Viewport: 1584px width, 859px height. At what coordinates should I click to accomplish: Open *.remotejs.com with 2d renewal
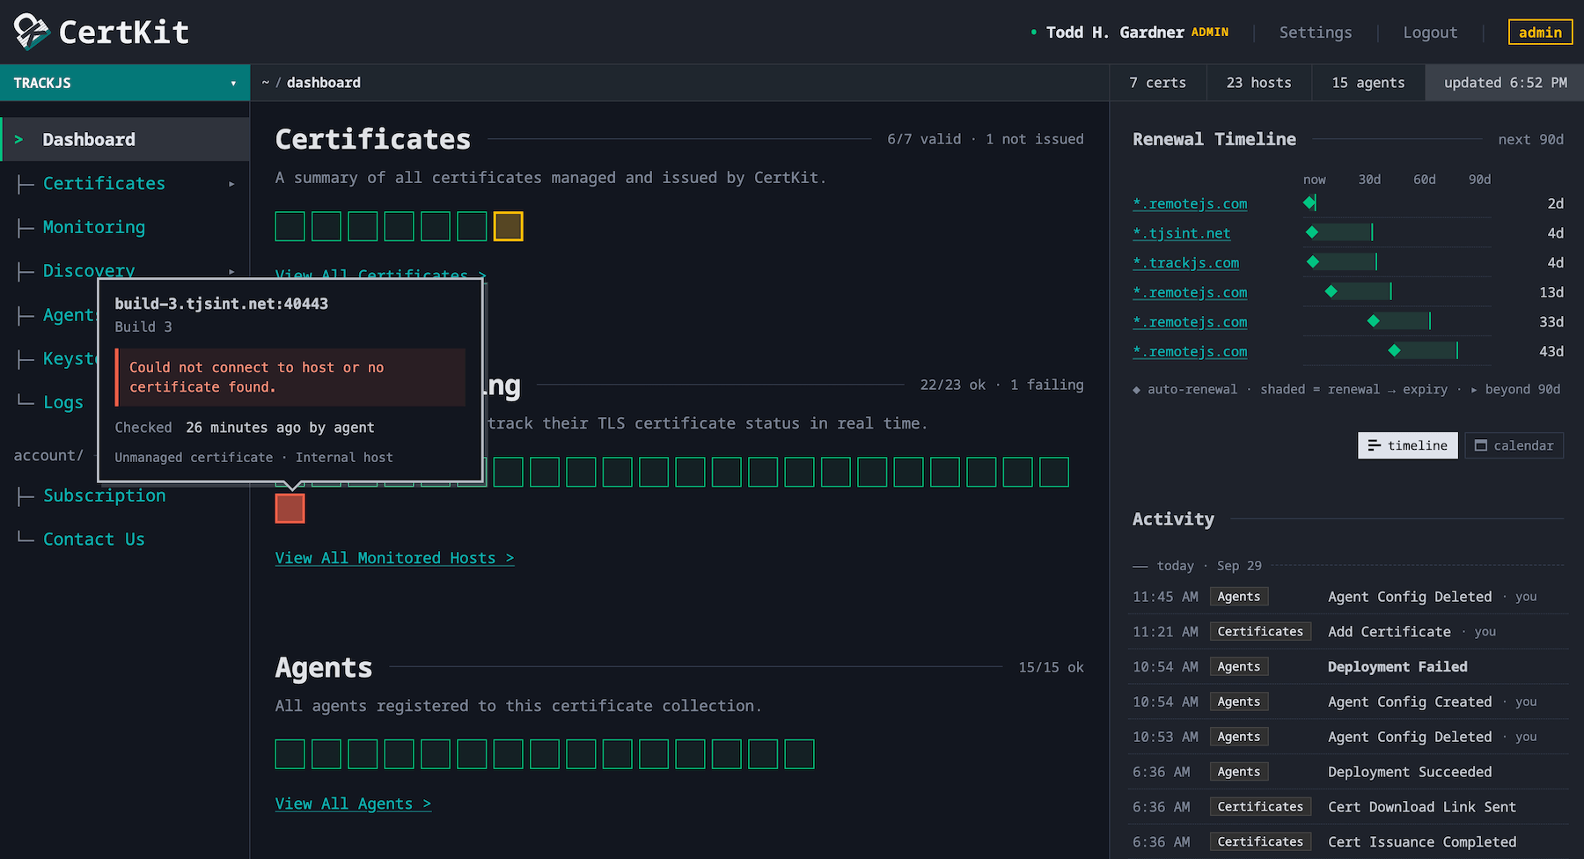click(1190, 203)
